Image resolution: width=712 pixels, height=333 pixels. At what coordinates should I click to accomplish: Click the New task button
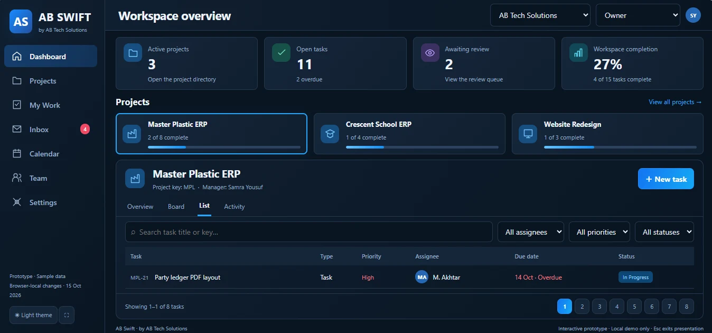coord(666,179)
